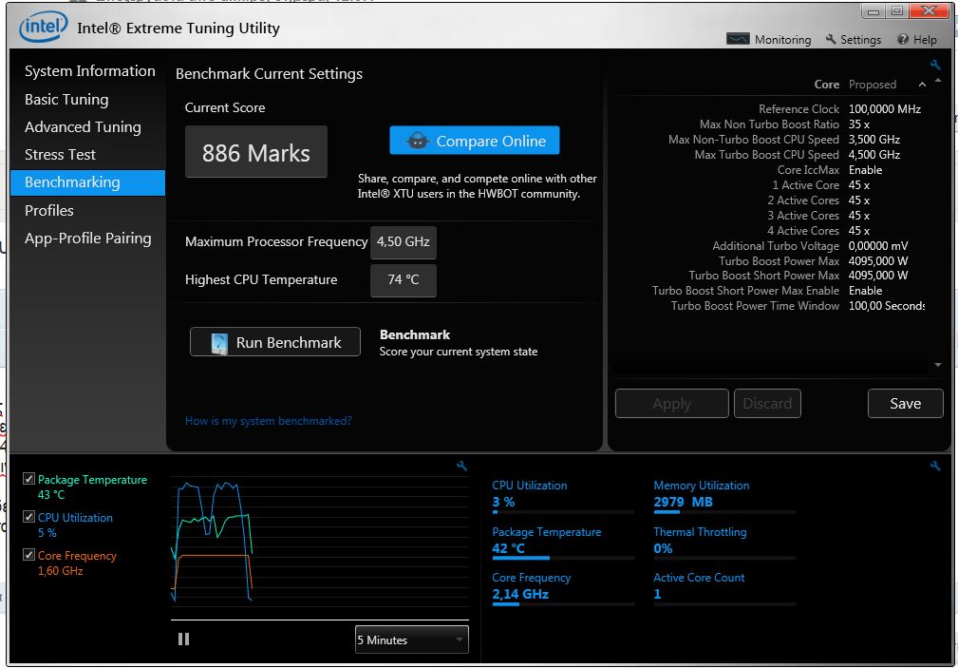Viewport: 958px width, 668px height.
Task: Start the Run Benchmark button
Action: (275, 342)
